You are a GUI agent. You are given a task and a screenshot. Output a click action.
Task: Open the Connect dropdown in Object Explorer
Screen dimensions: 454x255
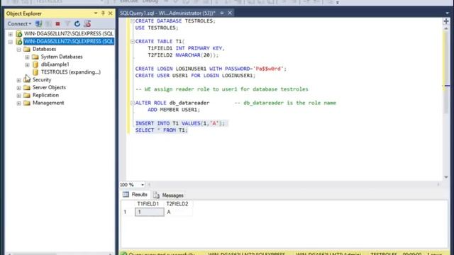point(19,23)
